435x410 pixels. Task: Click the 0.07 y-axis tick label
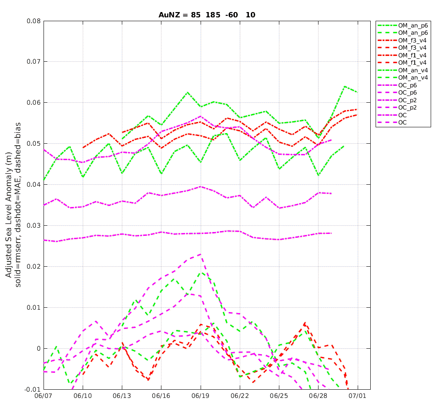[33, 61]
